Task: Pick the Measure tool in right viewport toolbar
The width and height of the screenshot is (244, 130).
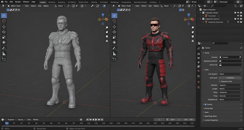Action: tap(114, 54)
